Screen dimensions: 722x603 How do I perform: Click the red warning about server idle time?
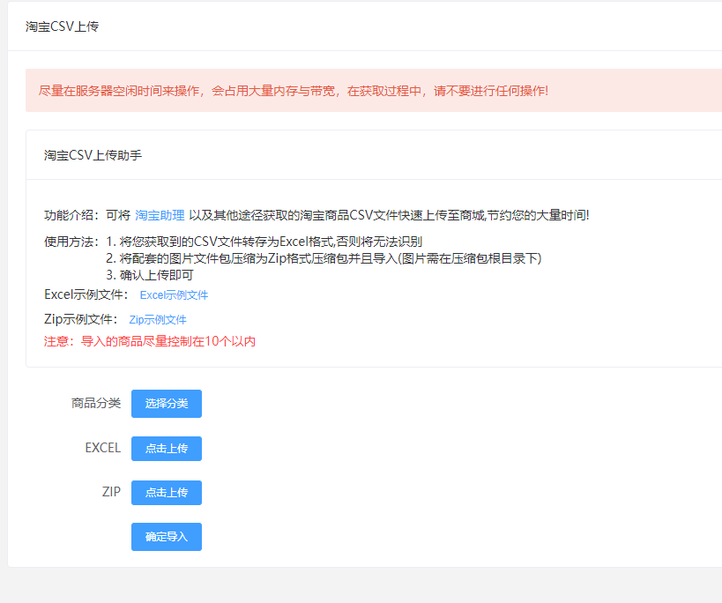[x=294, y=91]
